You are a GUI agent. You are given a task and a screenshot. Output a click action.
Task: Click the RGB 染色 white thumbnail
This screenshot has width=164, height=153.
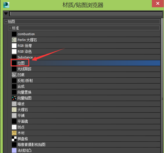click(14, 51)
